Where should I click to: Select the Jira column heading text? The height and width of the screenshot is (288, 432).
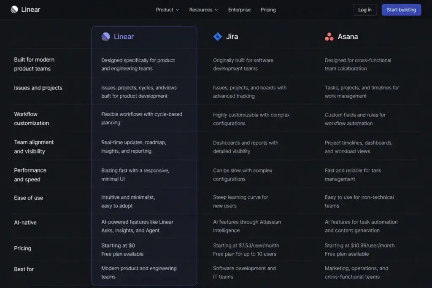(232, 37)
